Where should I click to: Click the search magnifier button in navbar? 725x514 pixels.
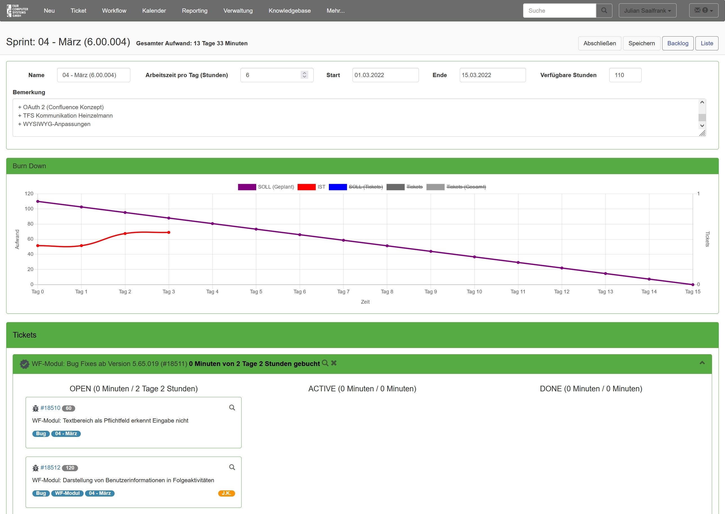point(604,10)
